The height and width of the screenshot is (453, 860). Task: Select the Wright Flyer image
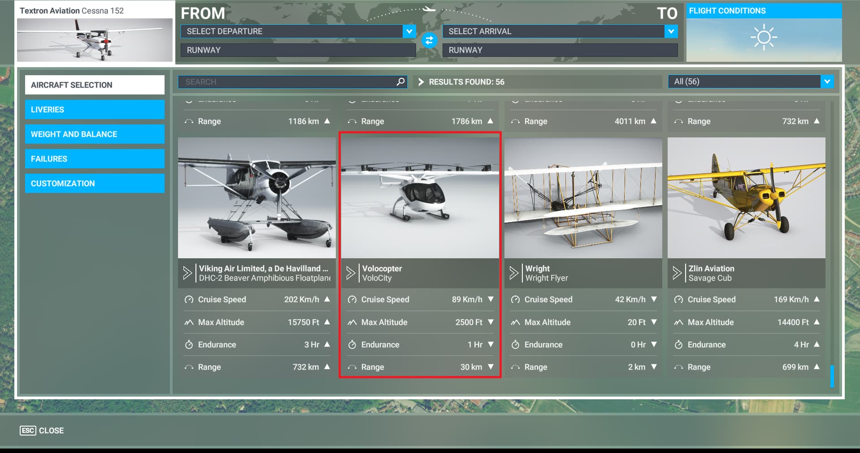click(x=583, y=198)
